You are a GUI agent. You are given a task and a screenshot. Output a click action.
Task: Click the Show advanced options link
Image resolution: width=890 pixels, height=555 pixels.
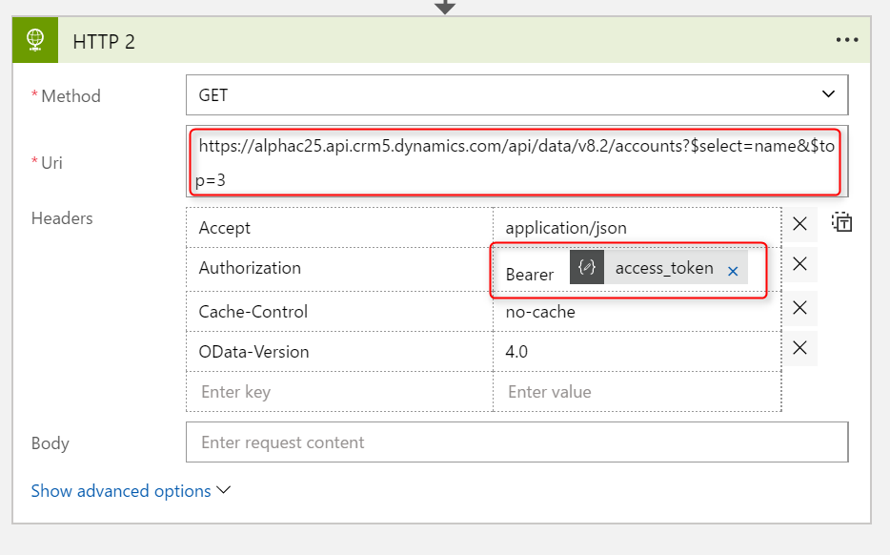pos(121,491)
